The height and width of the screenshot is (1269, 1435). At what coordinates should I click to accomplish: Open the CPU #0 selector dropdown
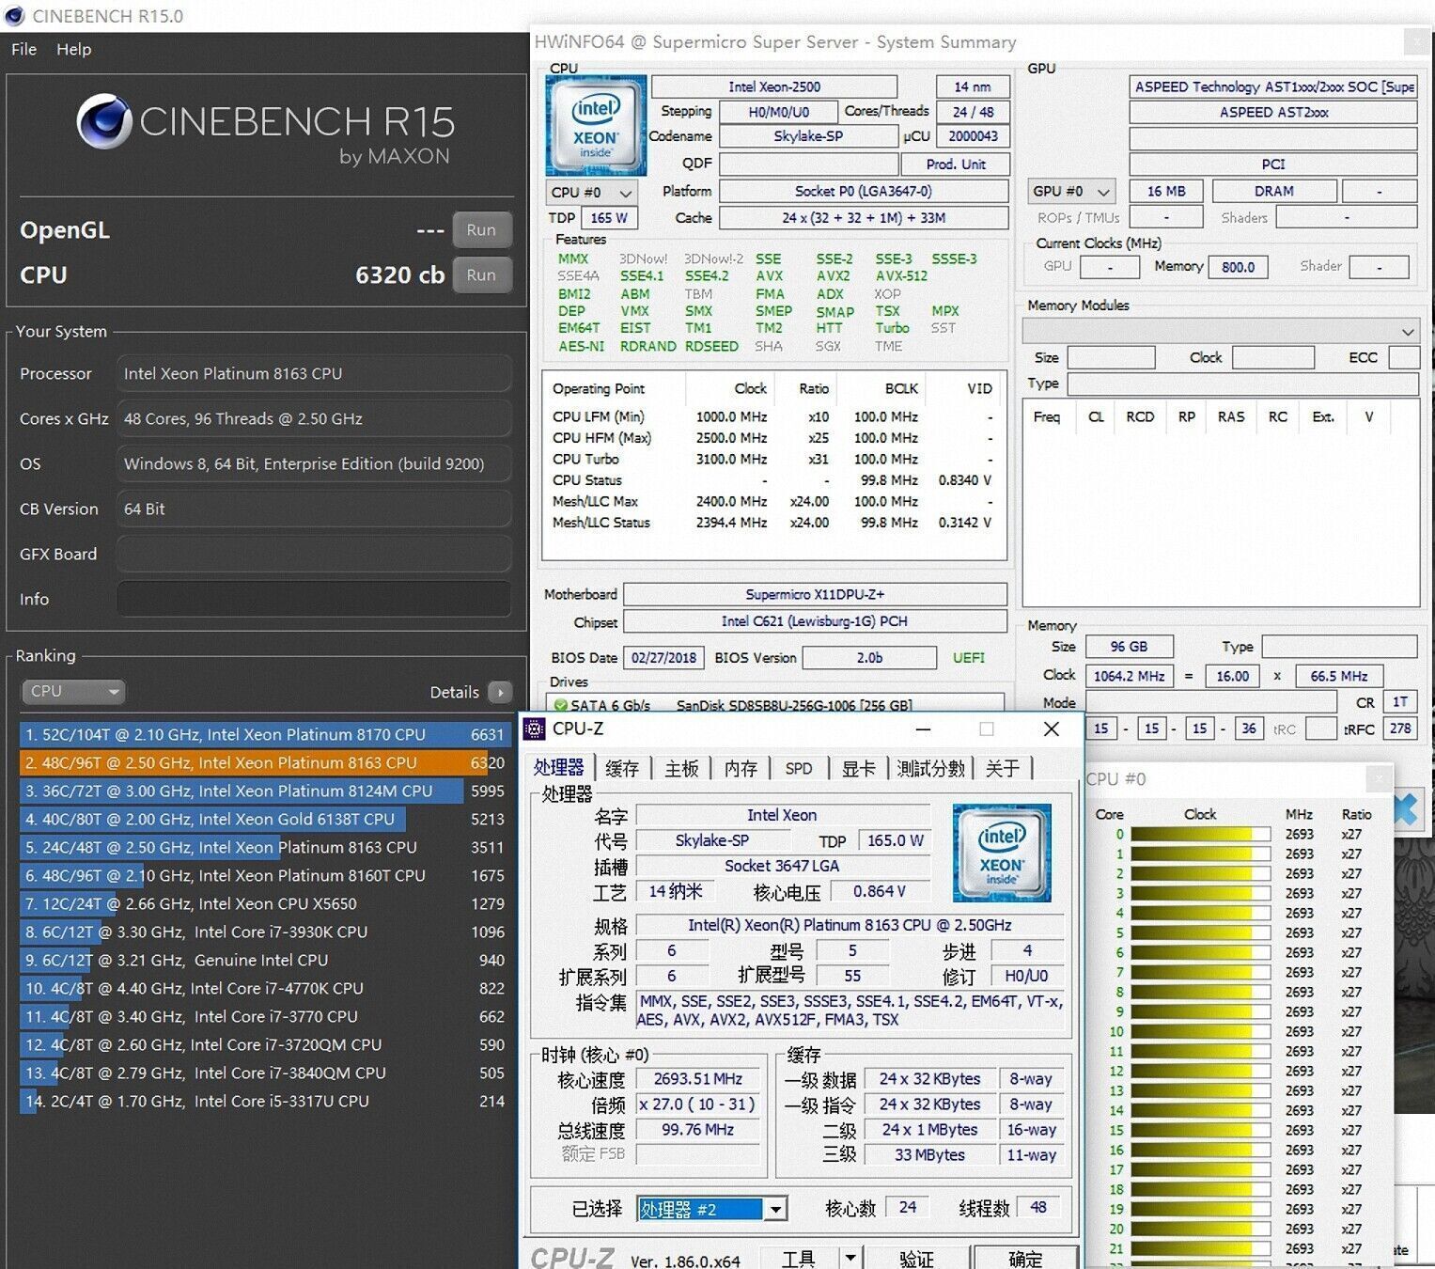pyautogui.click(x=592, y=192)
